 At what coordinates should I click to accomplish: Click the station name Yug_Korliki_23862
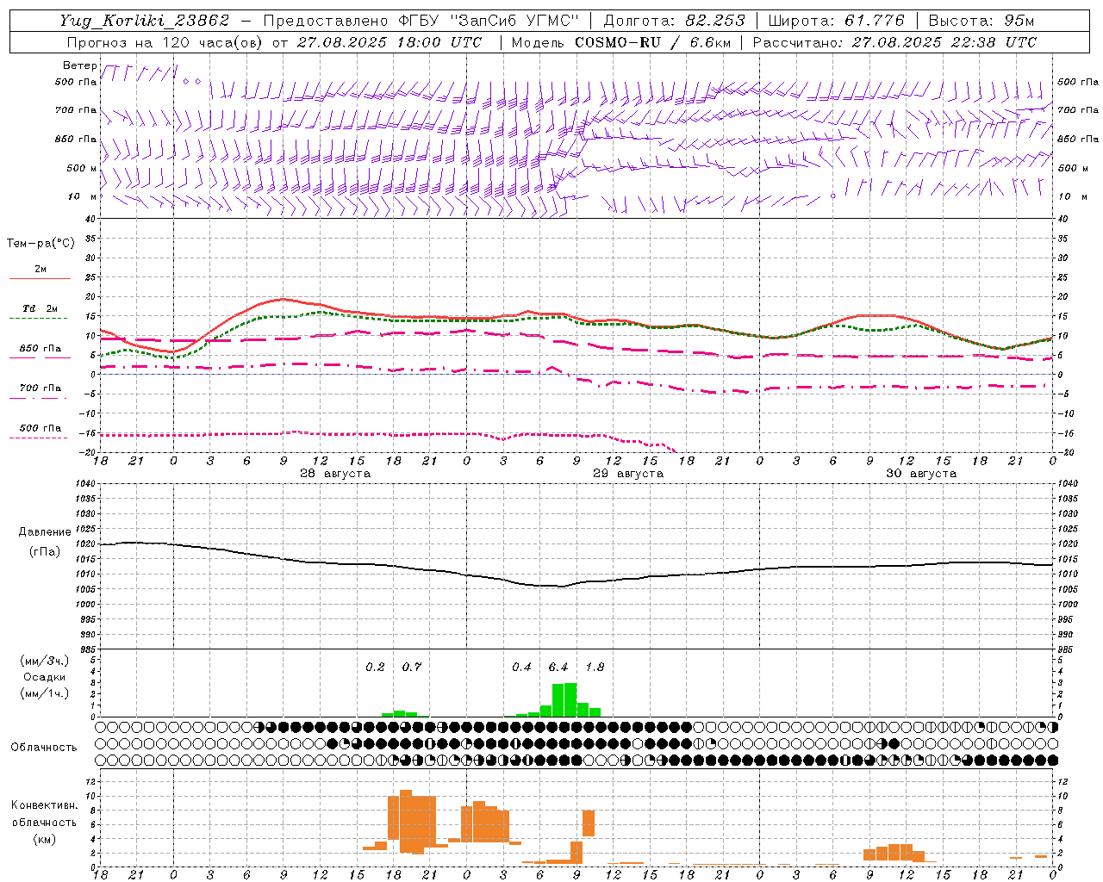pos(145,21)
